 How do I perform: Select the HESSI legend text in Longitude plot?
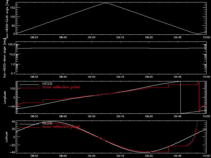pyautogui.click(x=47, y=84)
